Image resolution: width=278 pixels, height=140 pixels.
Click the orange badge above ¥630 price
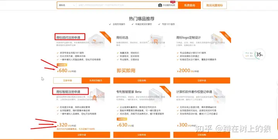coord(122,119)
